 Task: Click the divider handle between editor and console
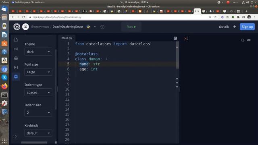tap(180, 89)
